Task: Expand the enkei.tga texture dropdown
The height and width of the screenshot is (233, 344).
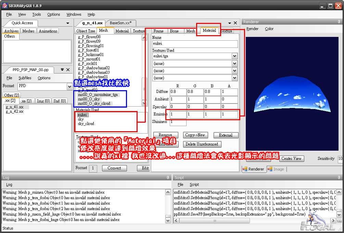Action: pos(234,56)
